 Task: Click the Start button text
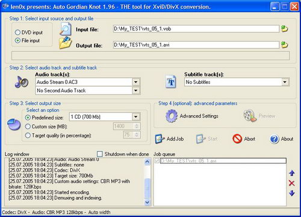(213, 139)
